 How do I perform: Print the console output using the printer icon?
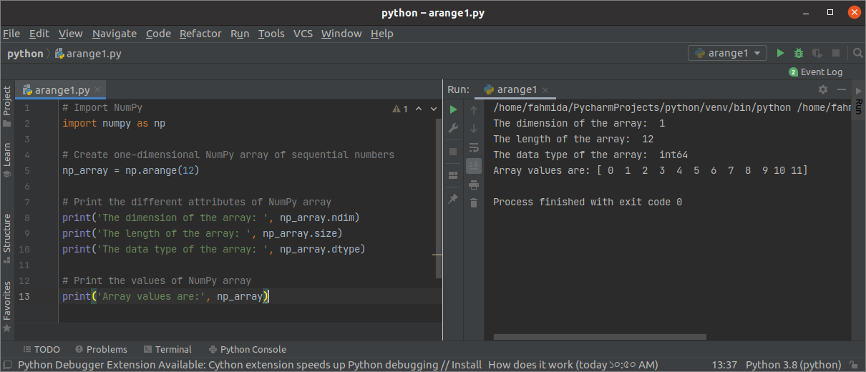click(473, 185)
